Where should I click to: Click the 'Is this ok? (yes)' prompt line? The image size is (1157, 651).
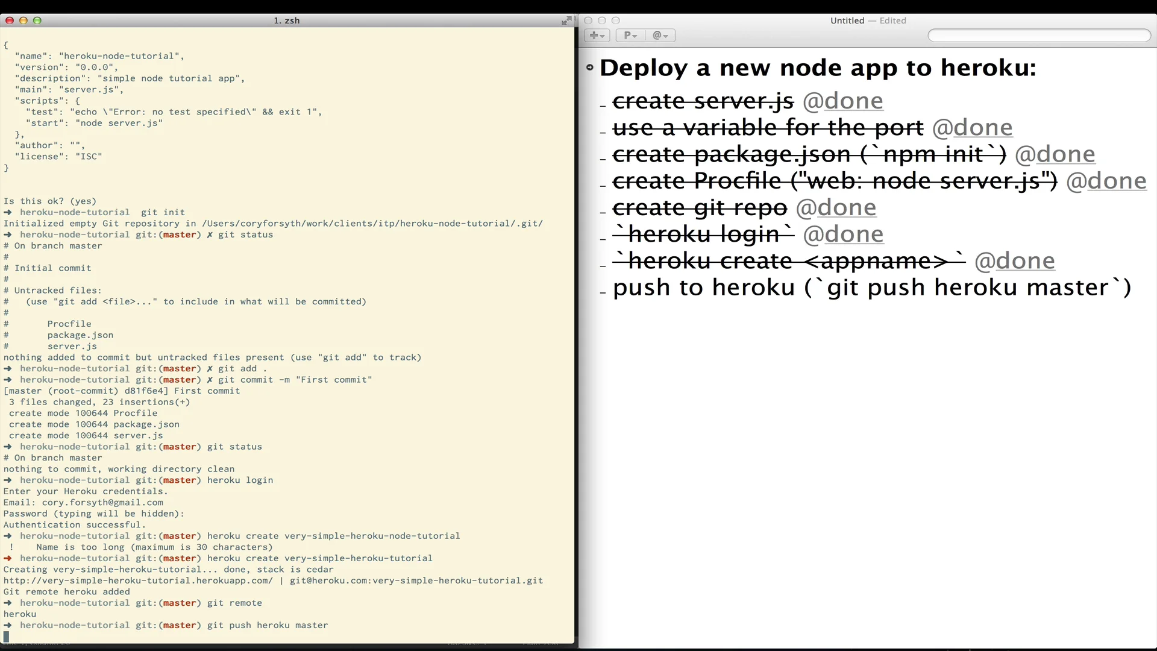point(50,201)
